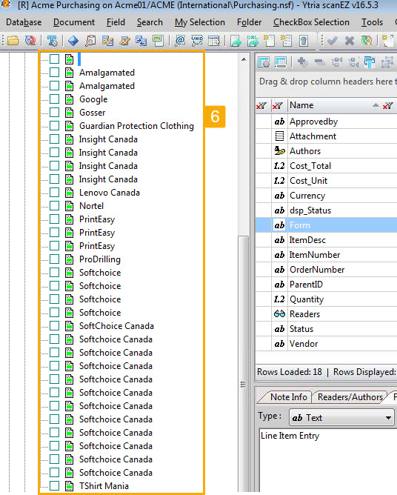
Task: Click the green circular refresh icon
Action: [x=366, y=41]
